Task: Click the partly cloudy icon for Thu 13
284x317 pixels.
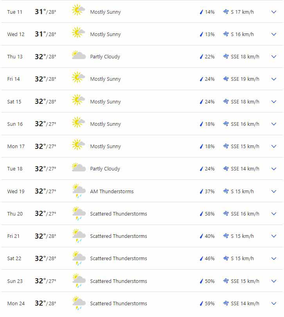Action: (x=79, y=55)
